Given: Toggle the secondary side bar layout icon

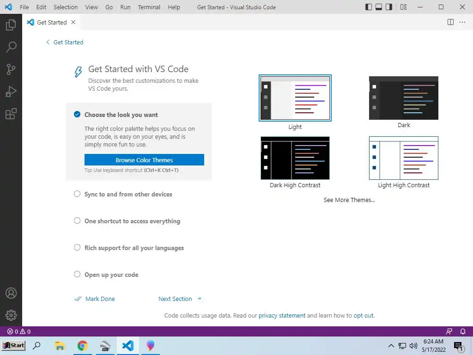Looking at the screenshot, I should pos(389,7).
